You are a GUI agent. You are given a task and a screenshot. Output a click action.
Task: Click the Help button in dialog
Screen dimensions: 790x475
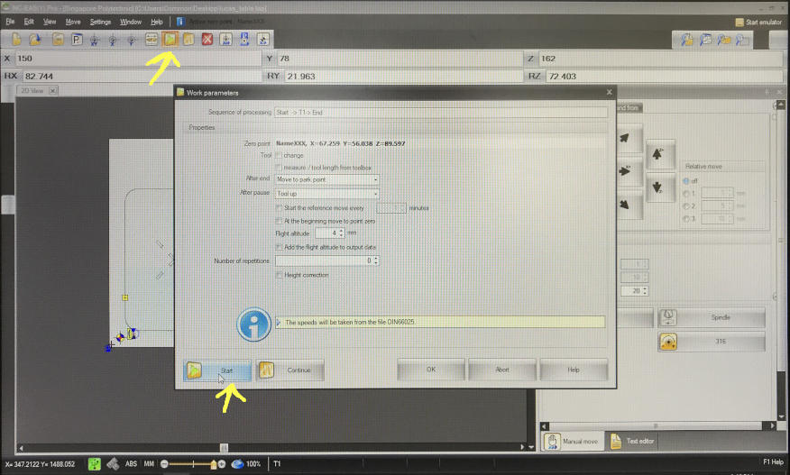point(574,370)
